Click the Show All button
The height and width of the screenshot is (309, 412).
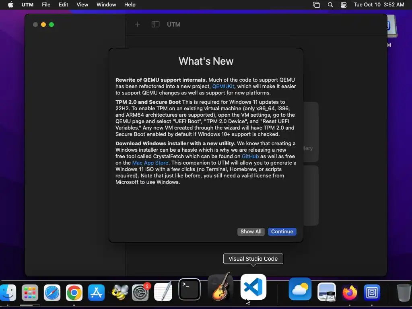click(251, 231)
